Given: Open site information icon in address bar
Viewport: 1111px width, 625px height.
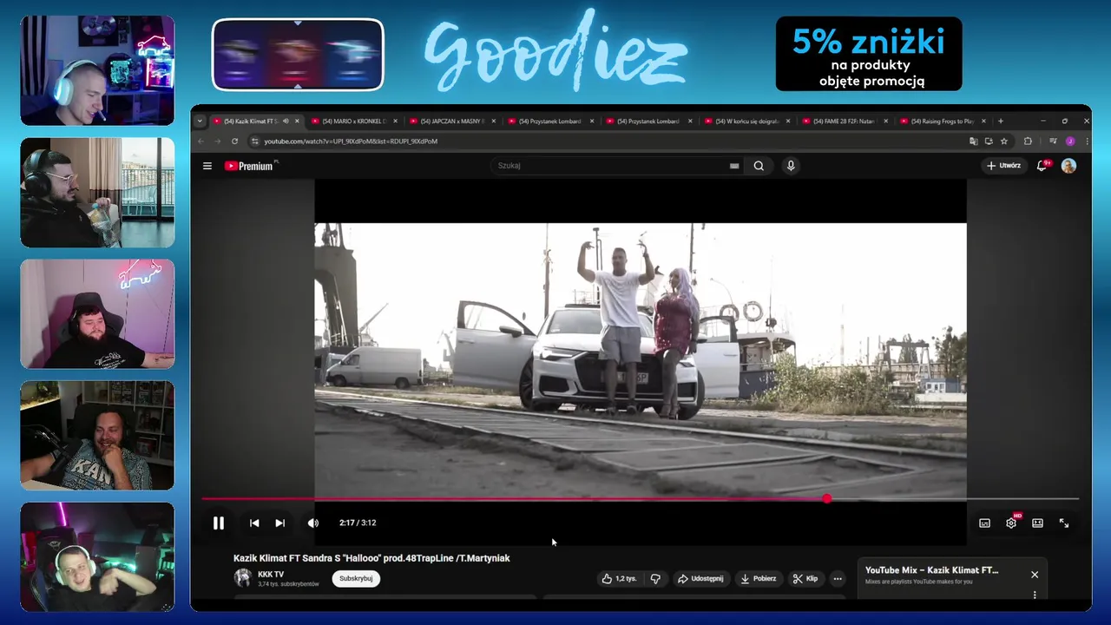Looking at the screenshot, I should [254, 141].
